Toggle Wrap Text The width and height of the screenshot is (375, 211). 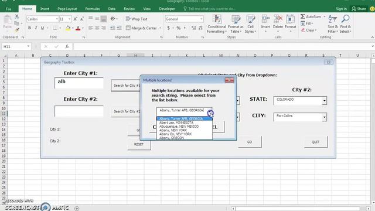point(137,19)
